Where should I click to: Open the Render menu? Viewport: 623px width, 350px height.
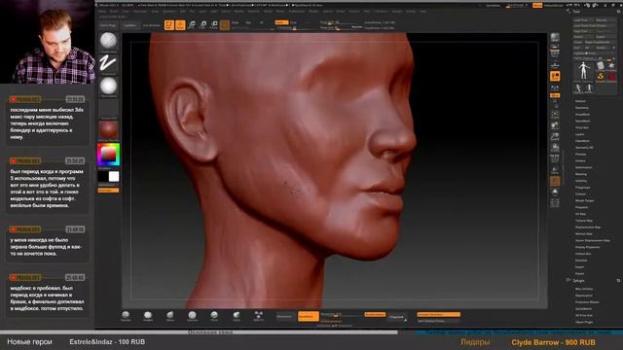(313, 11)
